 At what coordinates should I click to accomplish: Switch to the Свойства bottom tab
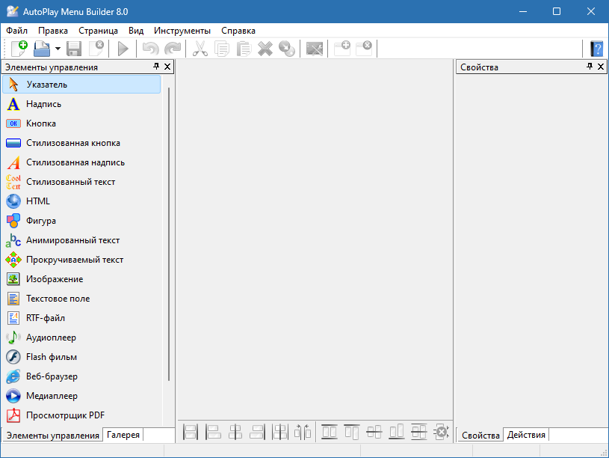(480, 436)
